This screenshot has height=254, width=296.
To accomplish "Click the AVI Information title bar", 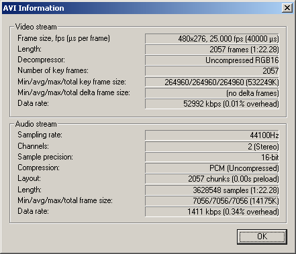I will tap(148, 8).
